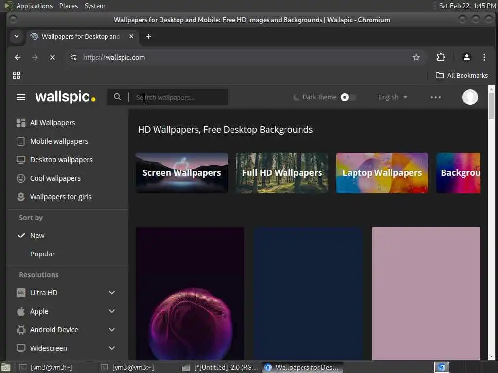Click the Widescreen monitor icon
Image resolution: width=498 pixels, height=373 pixels.
coord(21,348)
